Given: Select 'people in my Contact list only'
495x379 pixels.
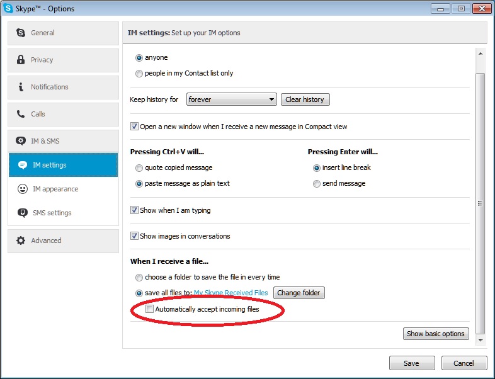Looking at the screenshot, I should 139,74.
